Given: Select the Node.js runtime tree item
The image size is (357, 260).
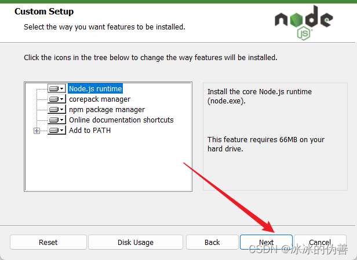Looking at the screenshot, I should 96,88.
